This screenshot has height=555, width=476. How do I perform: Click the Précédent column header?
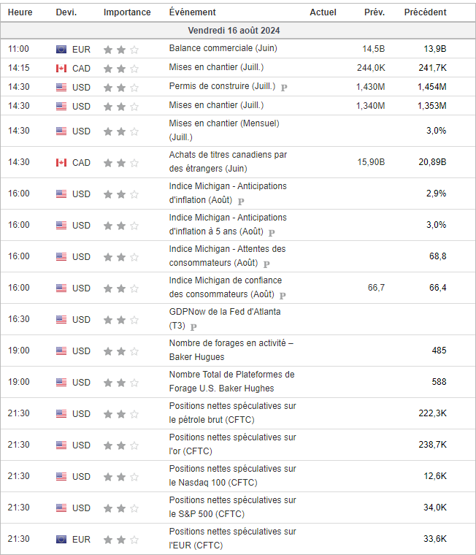[425, 12]
